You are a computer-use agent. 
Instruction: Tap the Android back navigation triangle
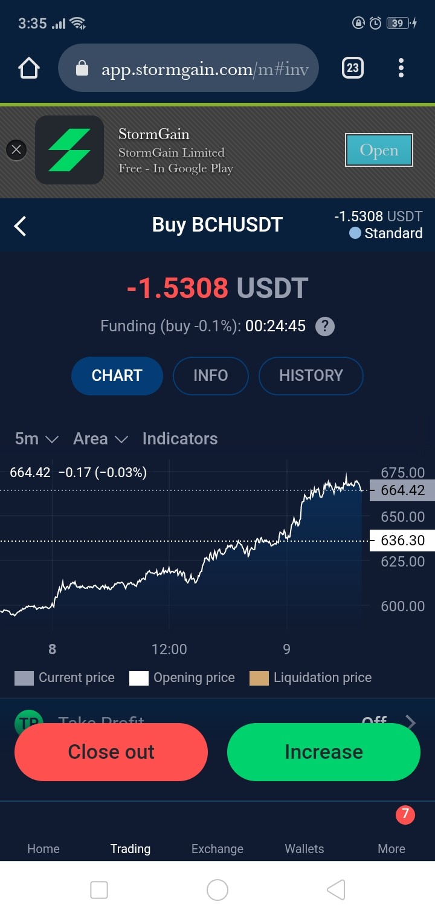[x=336, y=890]
